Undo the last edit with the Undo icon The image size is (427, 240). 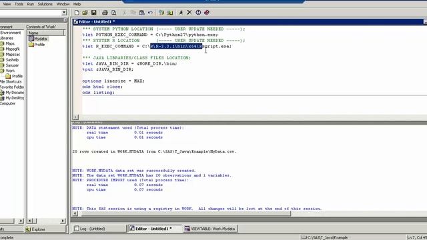[x=150, y=13]
